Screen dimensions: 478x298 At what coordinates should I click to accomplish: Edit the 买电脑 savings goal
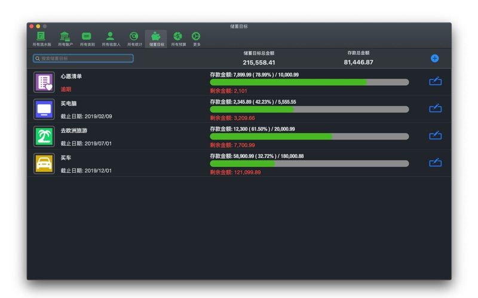tap(435, 108)
